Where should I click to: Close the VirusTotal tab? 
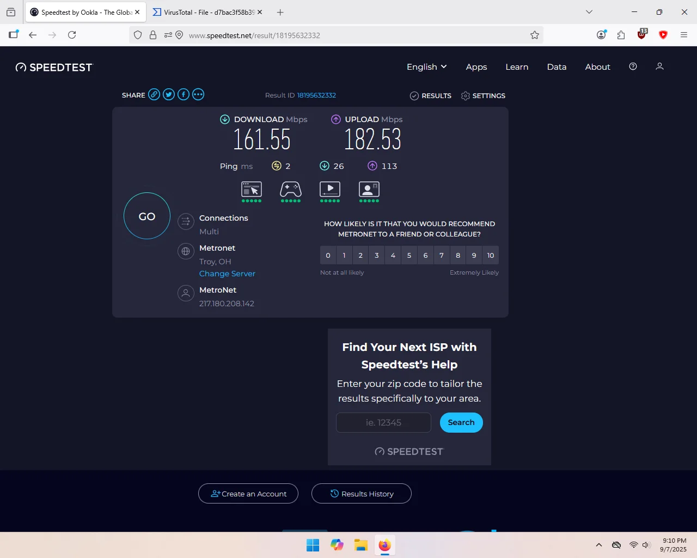click(x=260, y=12)
